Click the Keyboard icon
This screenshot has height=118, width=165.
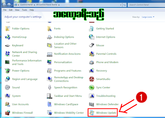[7, 45]
